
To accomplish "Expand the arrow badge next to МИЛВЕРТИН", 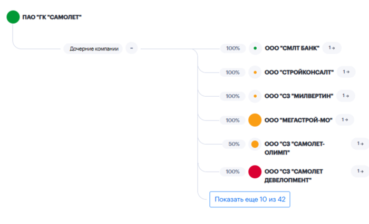I will (345, 96).
